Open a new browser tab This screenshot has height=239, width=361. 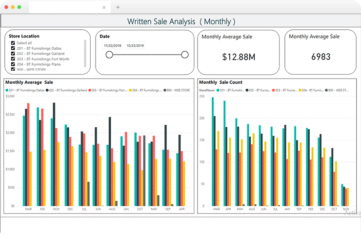(x=118, y=7)
